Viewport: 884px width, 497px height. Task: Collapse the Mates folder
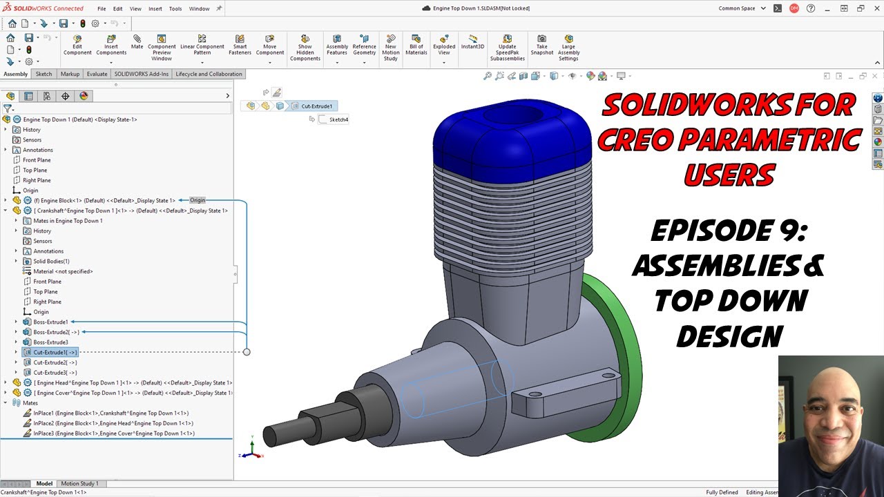(6, 402)
